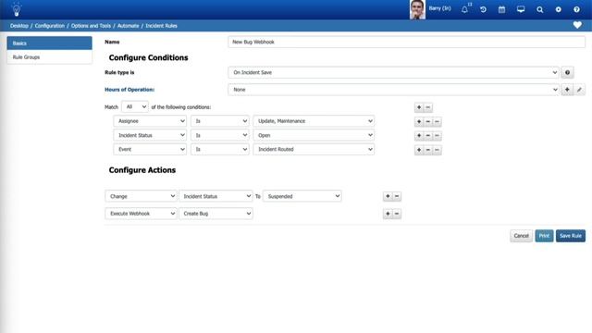Open the settings gear icon
This screenshot has width=592, height=333.
pyautogui.click(x=559, y=10)
